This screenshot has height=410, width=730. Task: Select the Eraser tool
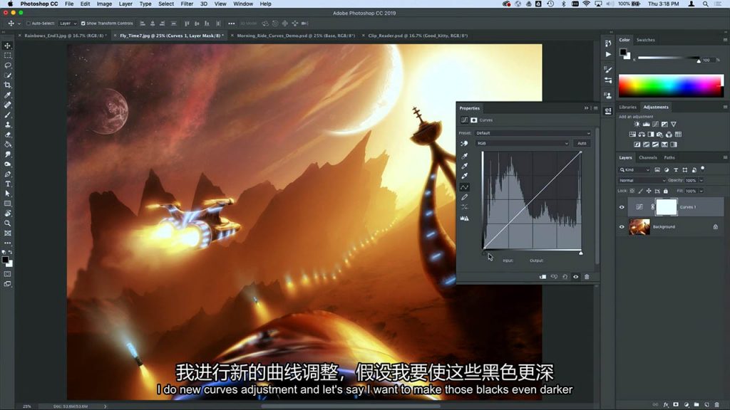(x=7, y=135)
